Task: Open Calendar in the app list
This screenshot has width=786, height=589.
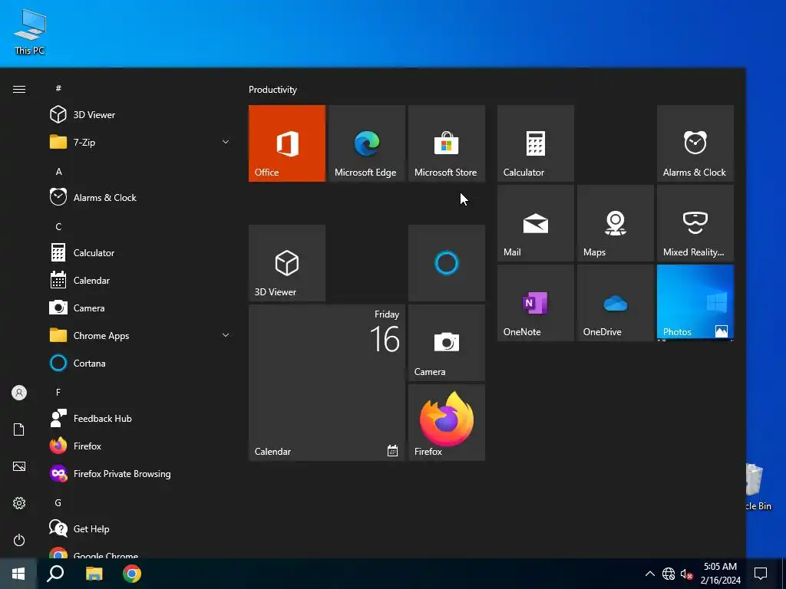Action: (140, 281)
